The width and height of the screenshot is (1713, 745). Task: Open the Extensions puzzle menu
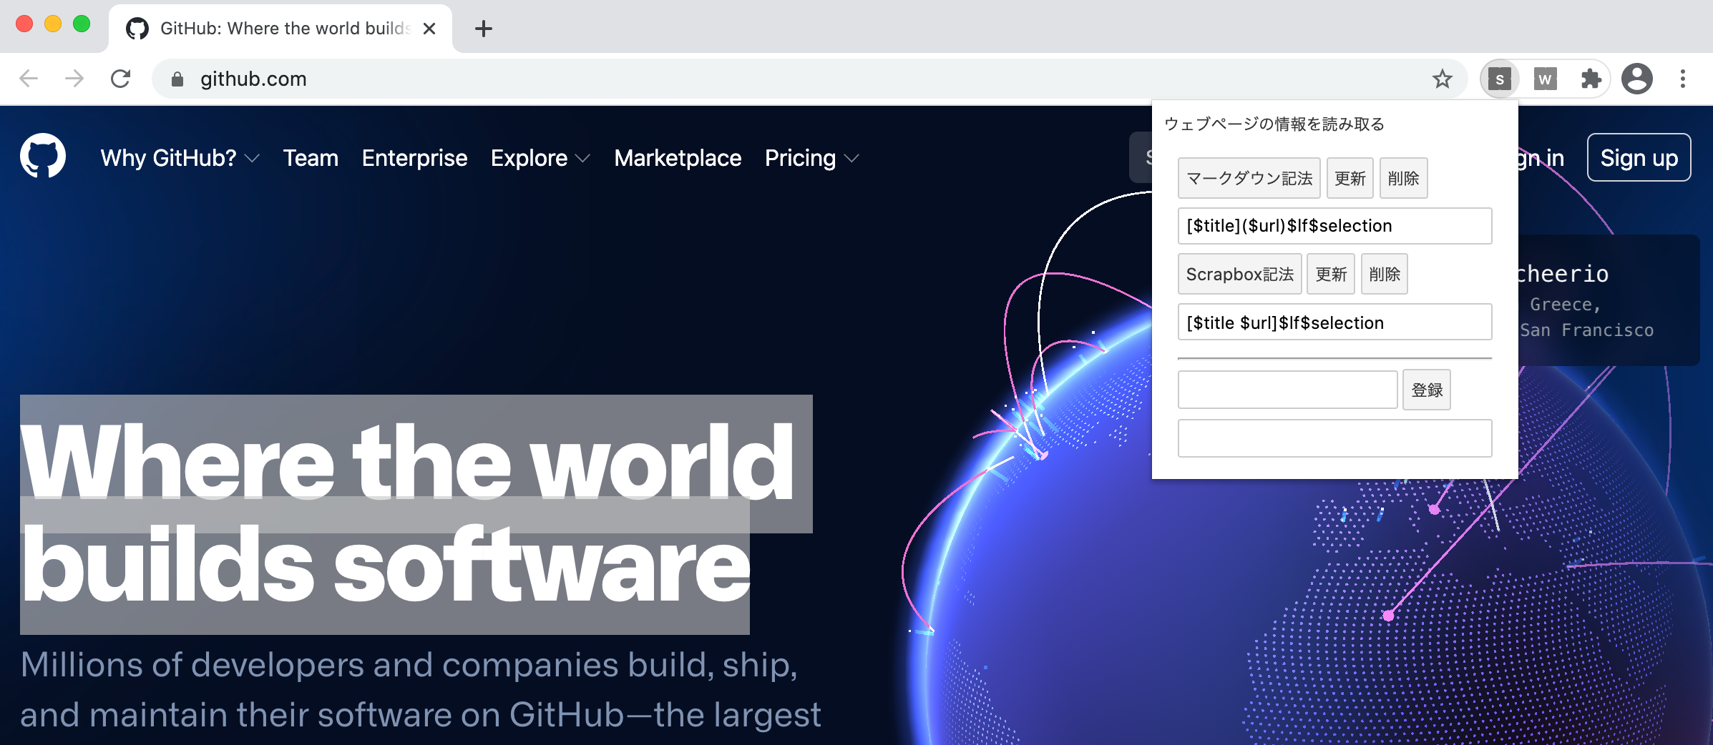coord(1591,79)
